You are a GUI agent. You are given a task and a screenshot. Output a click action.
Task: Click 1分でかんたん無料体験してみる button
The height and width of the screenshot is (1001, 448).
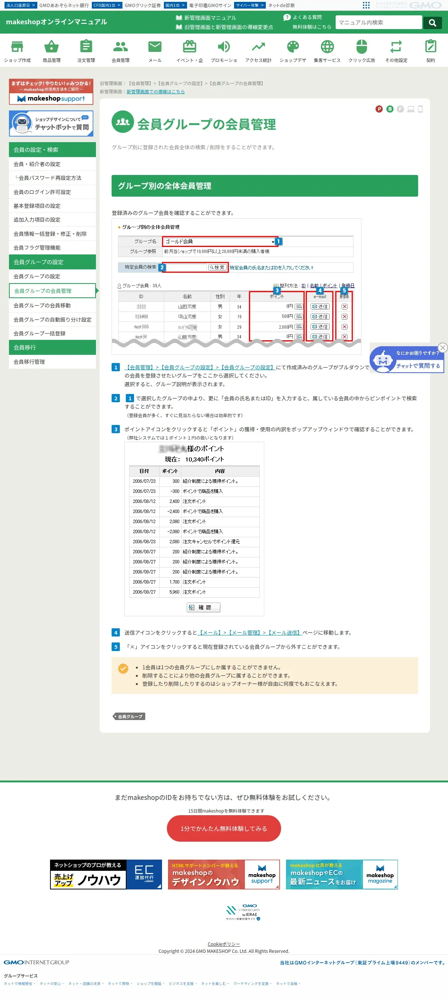pos(224,829)
